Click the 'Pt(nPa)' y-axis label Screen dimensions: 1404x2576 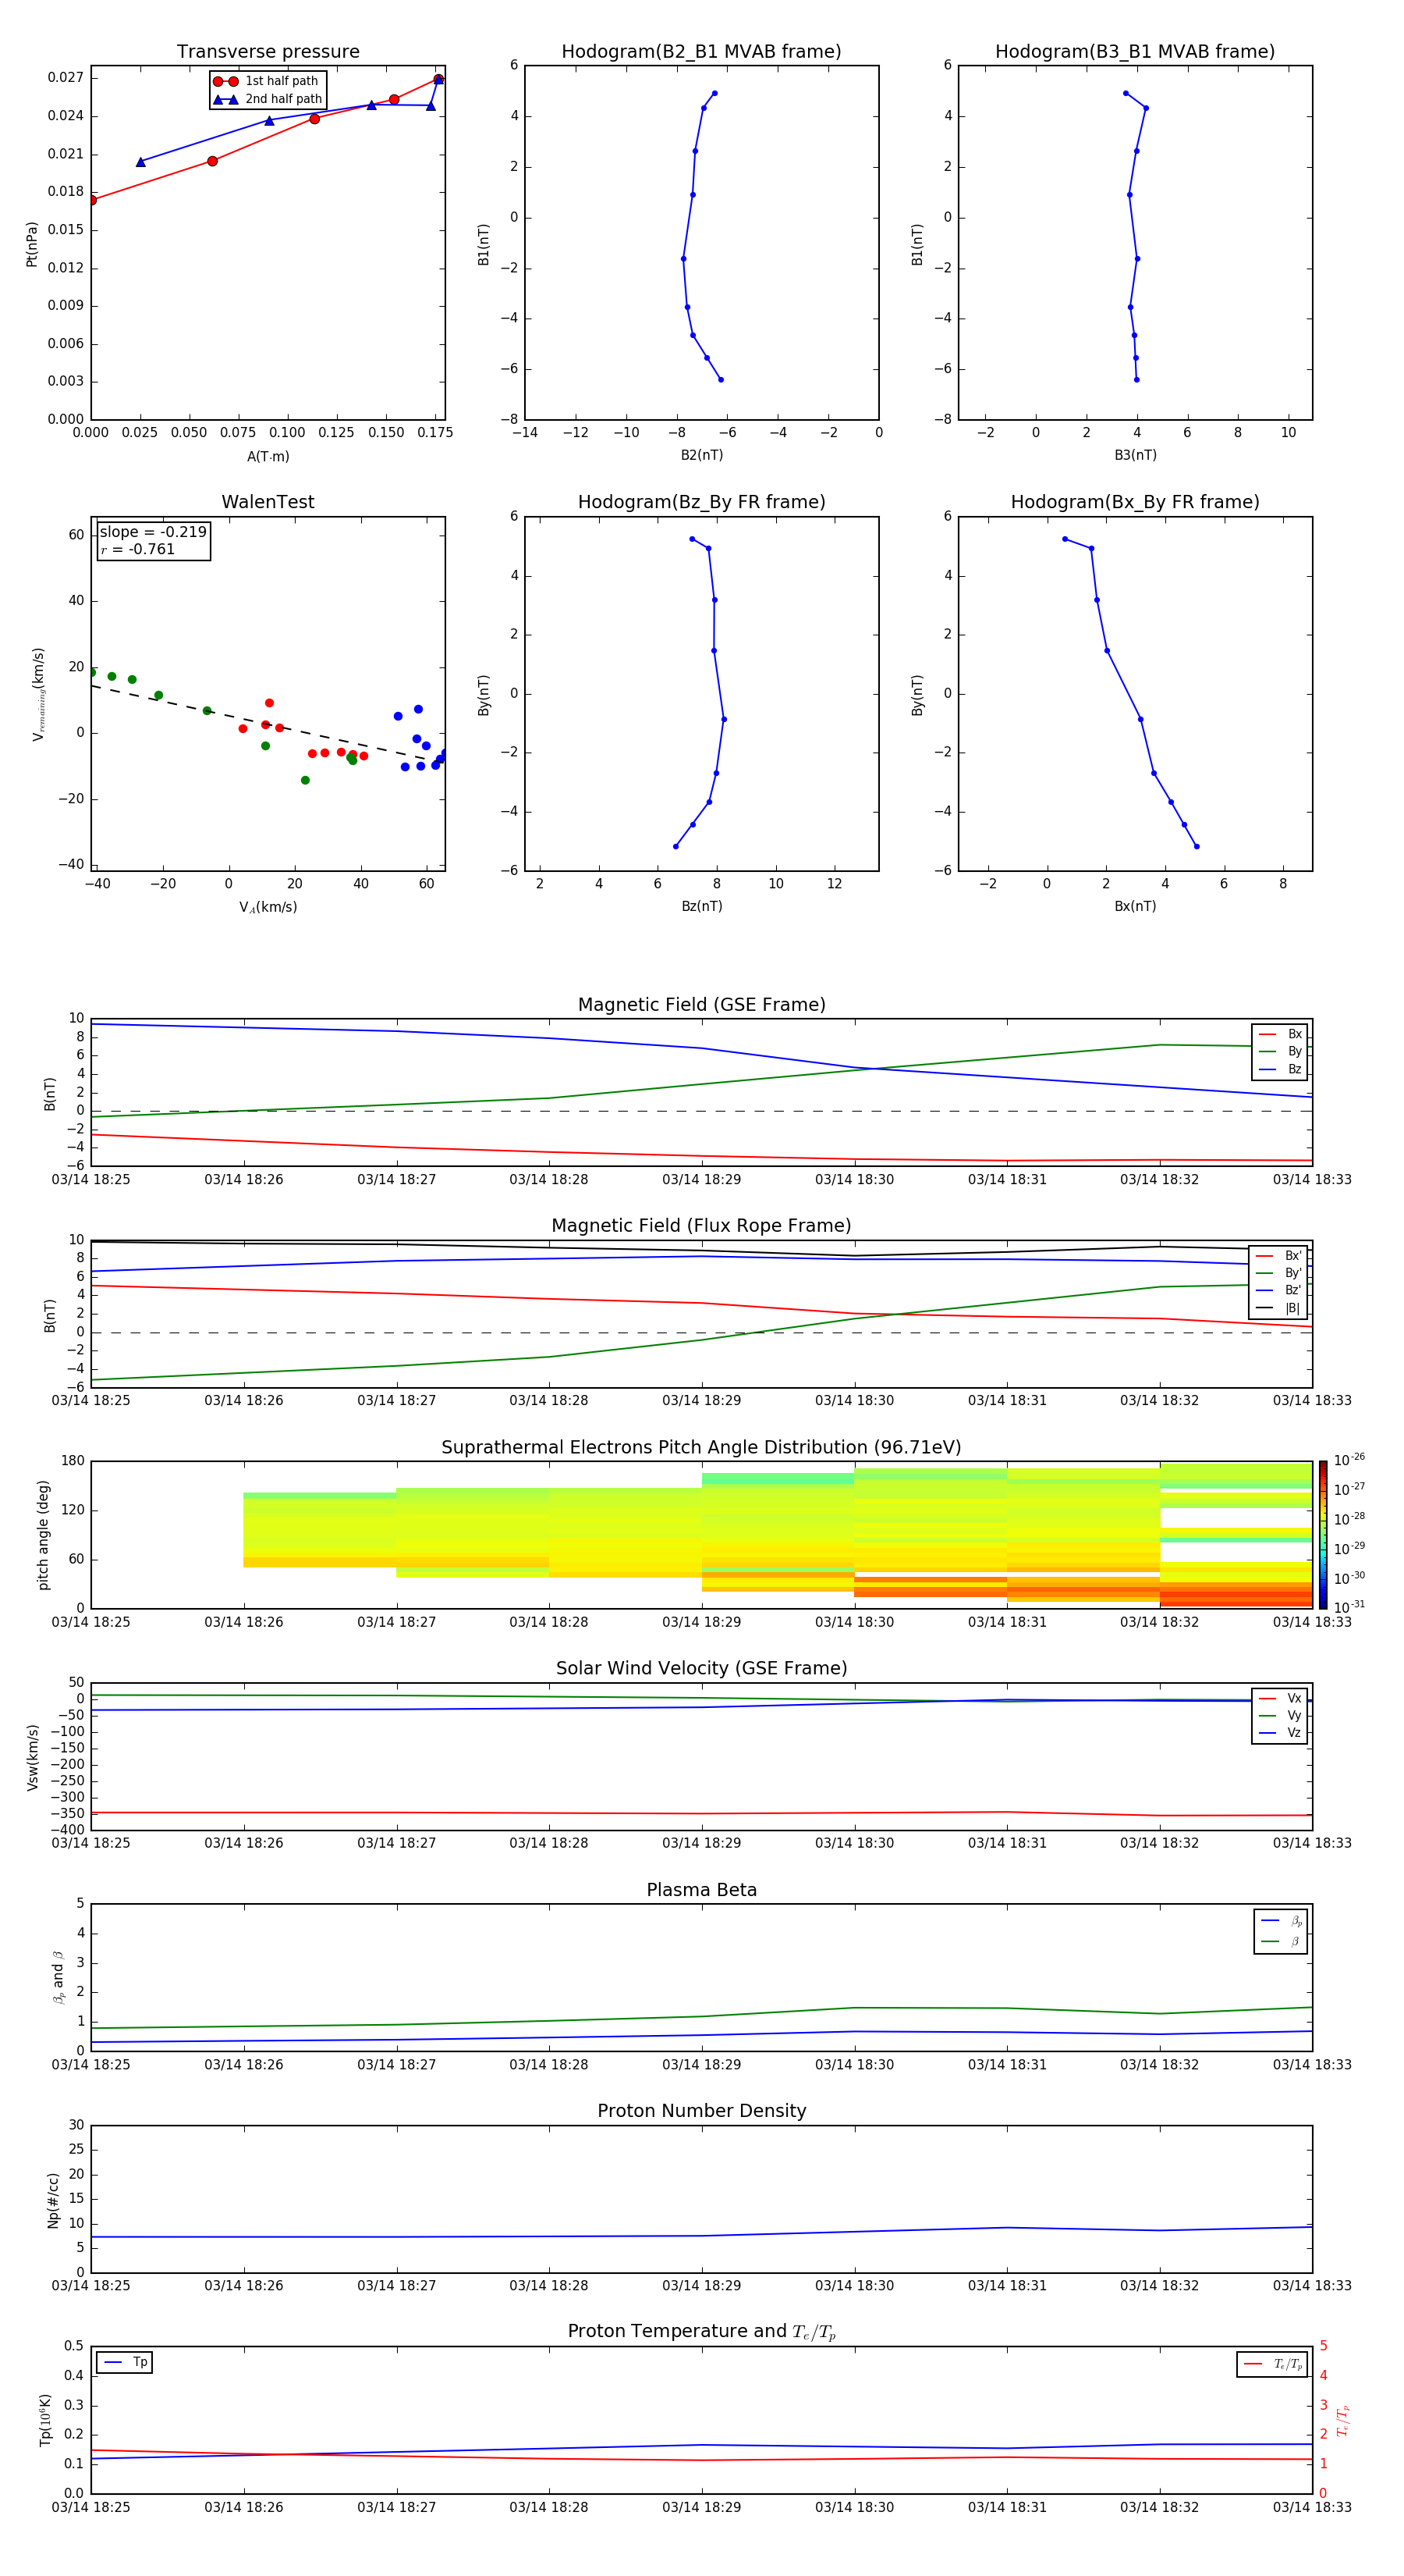click(32, 244)
